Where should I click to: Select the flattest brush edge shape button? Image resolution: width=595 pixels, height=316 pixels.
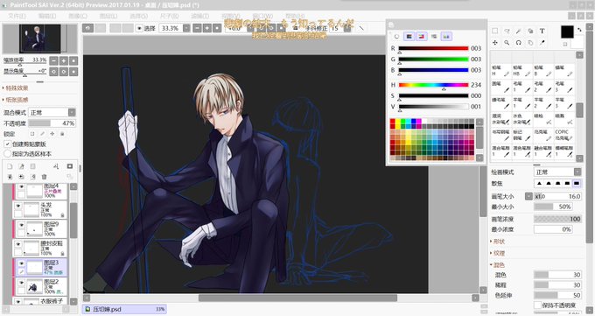coord(577,184)
